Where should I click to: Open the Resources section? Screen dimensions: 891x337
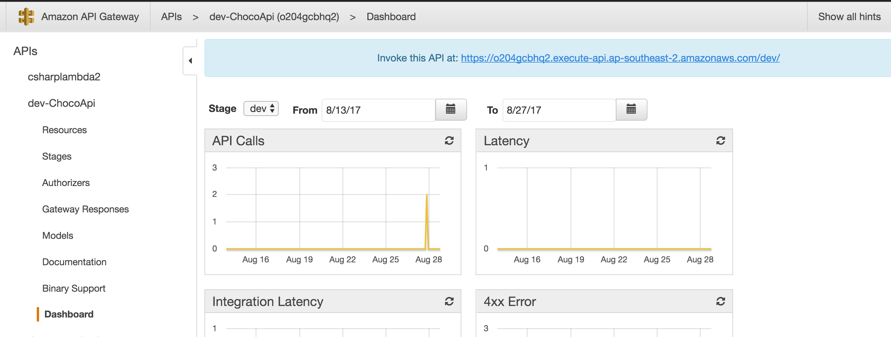coord(64,130)
